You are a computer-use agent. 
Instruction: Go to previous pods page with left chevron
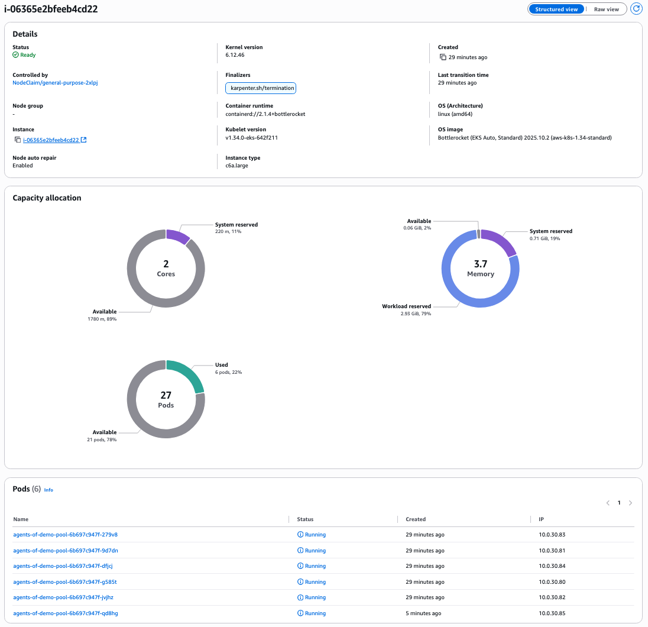(607, 502)
